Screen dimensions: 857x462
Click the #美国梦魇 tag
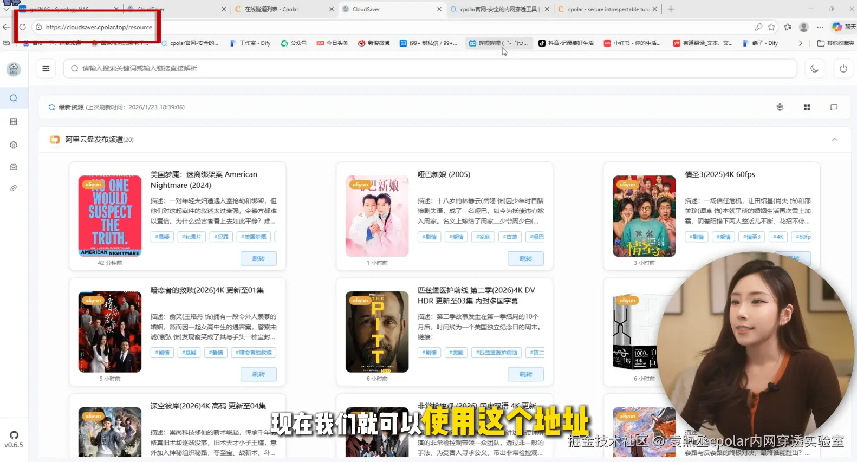254,237
